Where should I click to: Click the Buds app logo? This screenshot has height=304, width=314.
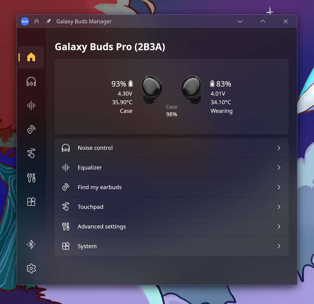click(x=25, y=21)
